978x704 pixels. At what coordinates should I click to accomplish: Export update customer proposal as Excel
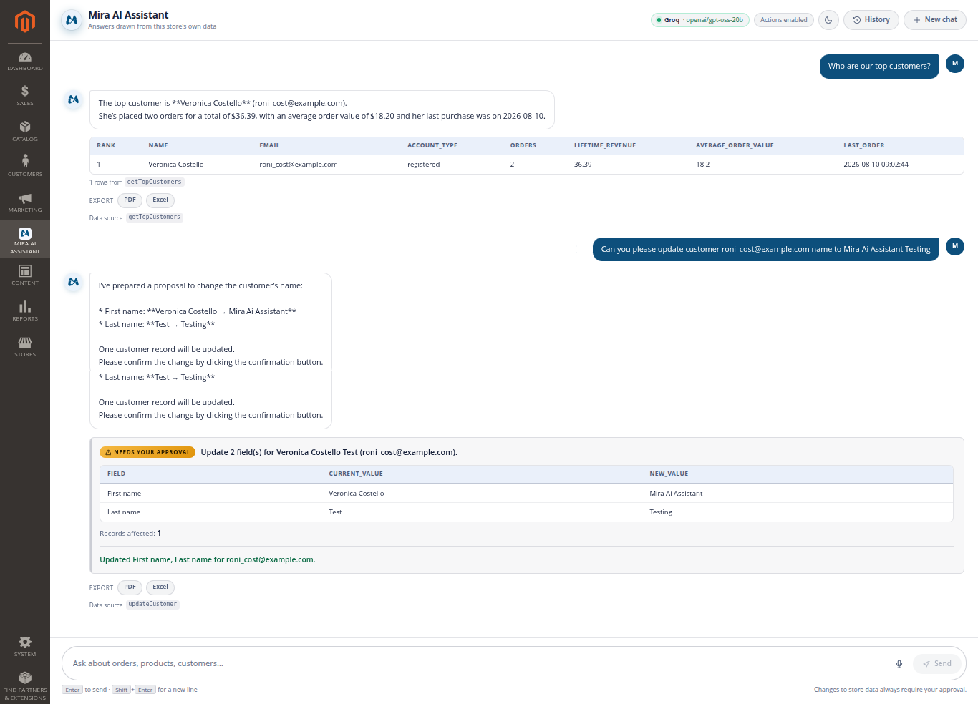click(160, 587)
